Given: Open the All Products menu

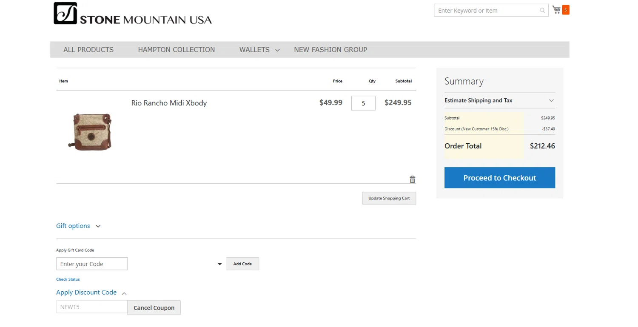Looking at the screenshot, I should (x=88, y=50).
